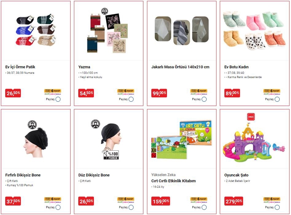Click the 54,50 price tag on Yazma
The height and width of the screenshot is (215, 291).
point(86,93)
